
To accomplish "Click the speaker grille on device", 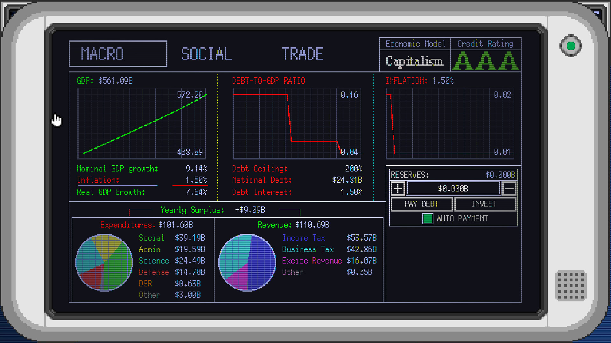I will (x=571, y=286).
